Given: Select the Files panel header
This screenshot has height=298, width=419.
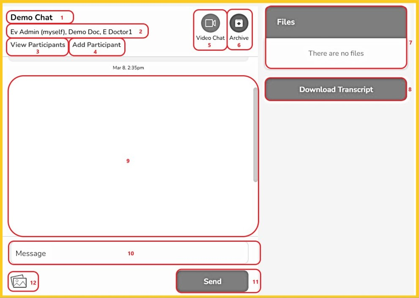Looking at the screenshot, I should (x=336, y=22).
